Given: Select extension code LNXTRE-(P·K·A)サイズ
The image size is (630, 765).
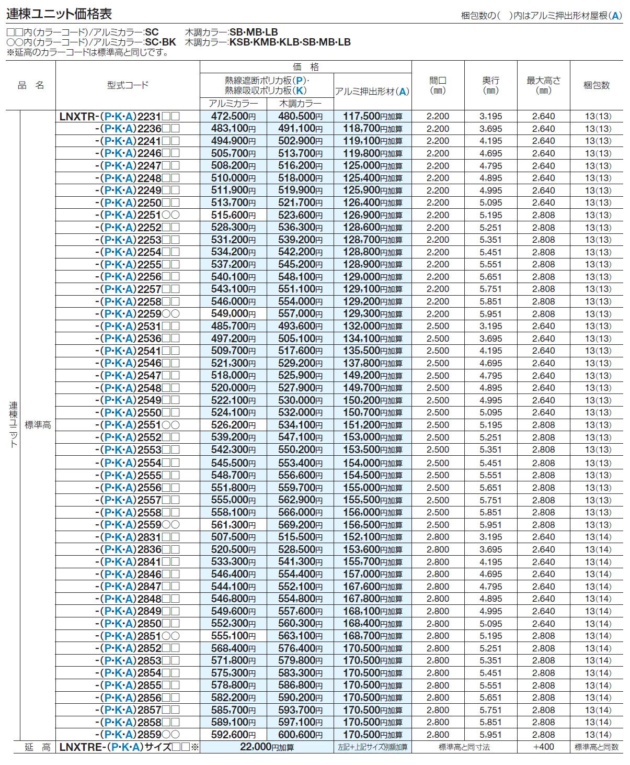Looking at the screenshot, I should click(129, 747).
